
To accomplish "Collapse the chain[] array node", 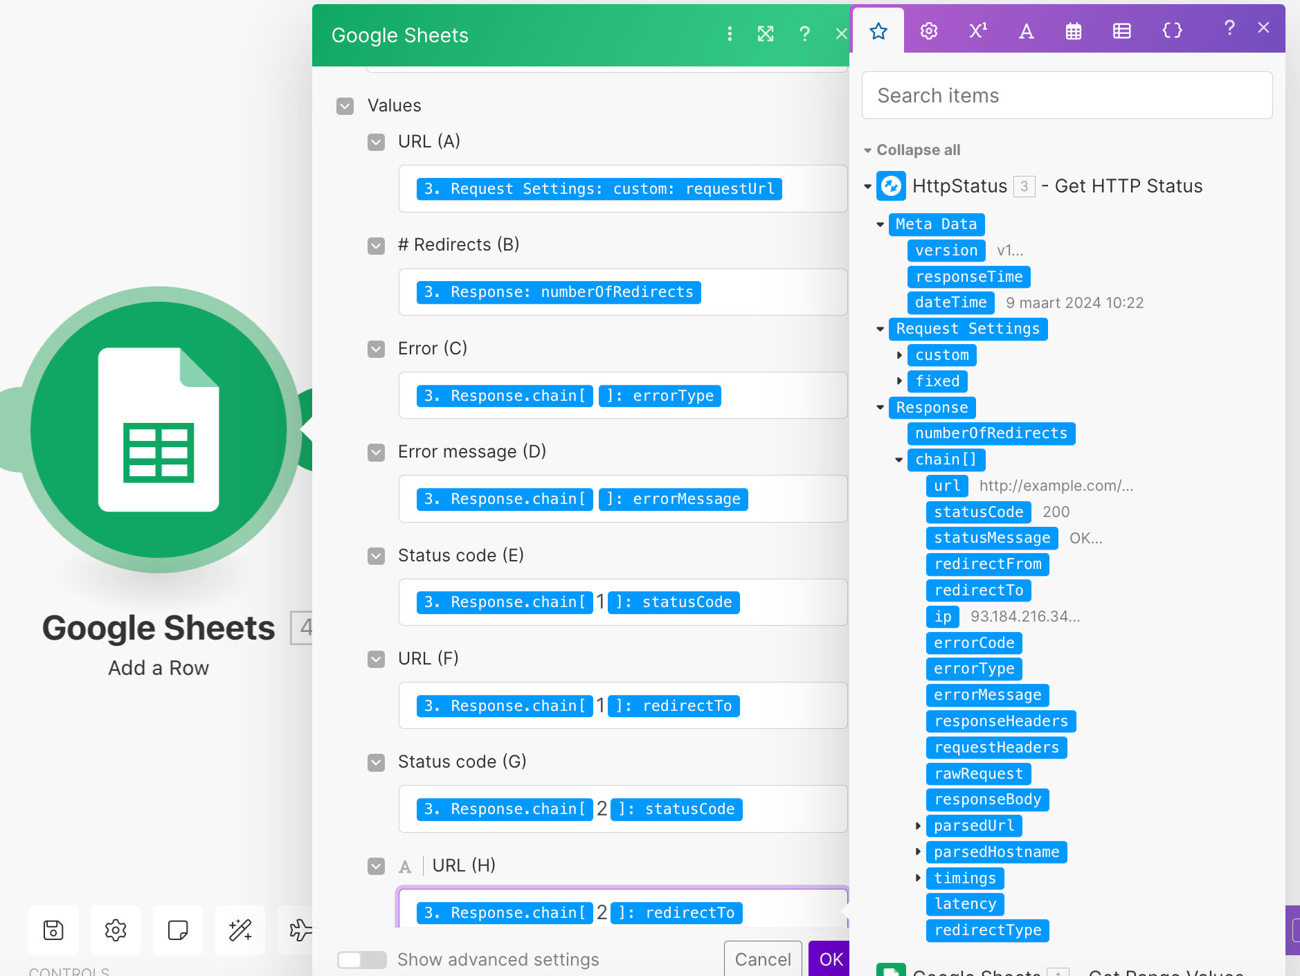I will coord(899,460).
